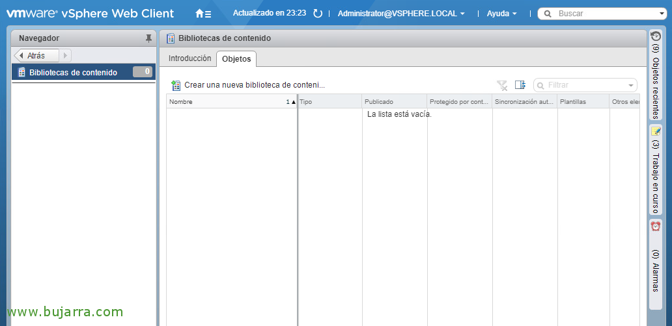The image size is (672, 326).
Task: Click the La lista está vacía message
Action: pyautogui.click(x=399, y=114)
